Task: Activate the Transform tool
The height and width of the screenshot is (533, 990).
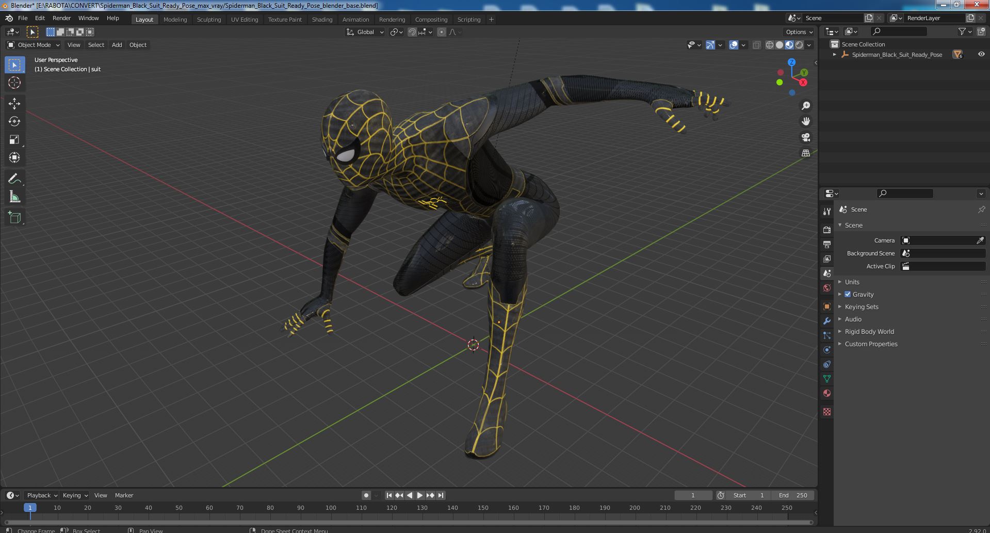Action: click(x=14, y=157)
